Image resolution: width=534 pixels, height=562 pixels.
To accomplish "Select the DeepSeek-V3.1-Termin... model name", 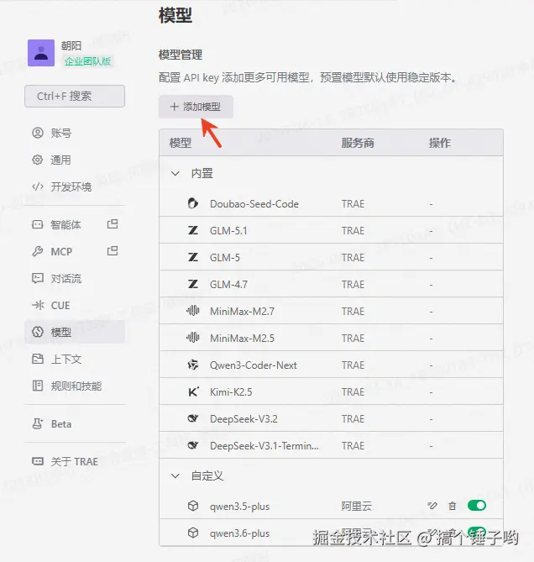I will [264, 446].
